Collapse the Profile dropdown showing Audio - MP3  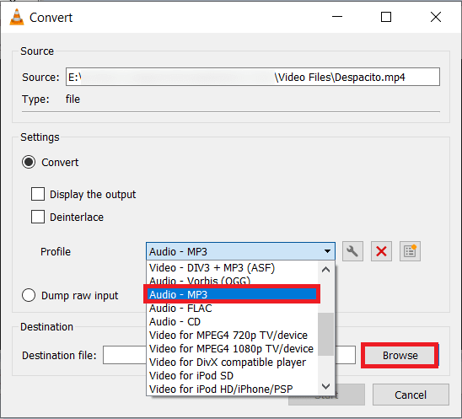coord(240,251)
